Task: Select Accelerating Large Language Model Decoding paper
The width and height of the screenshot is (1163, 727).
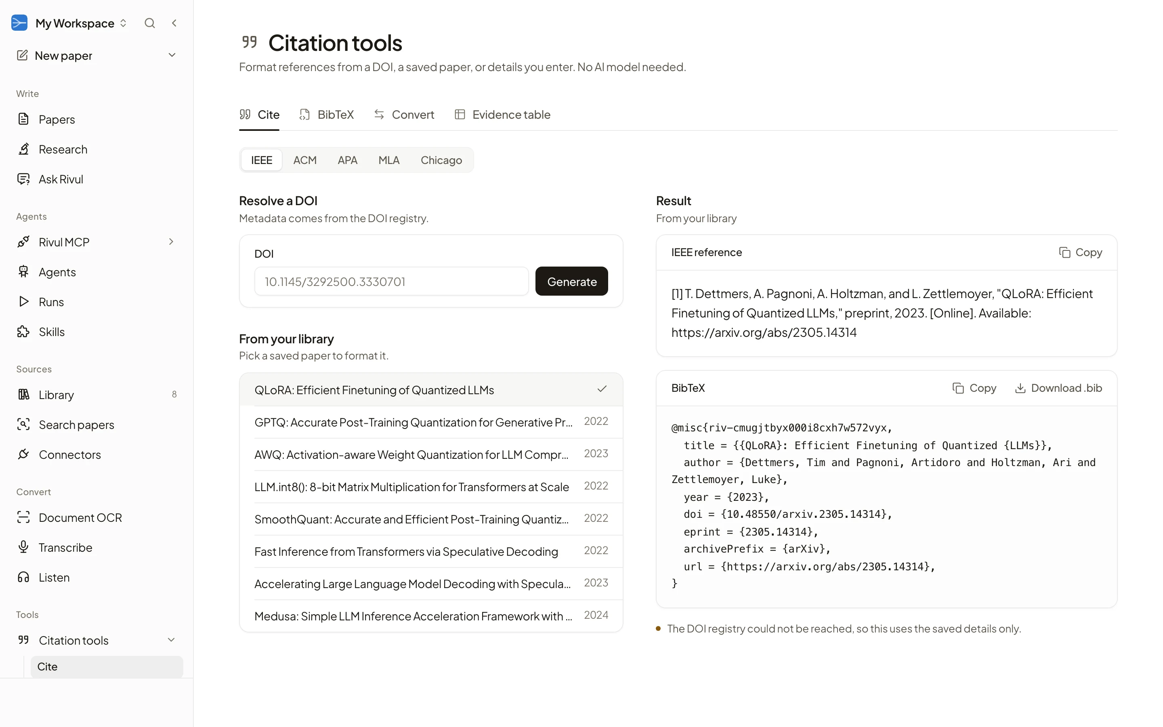Action: [431, 583]
